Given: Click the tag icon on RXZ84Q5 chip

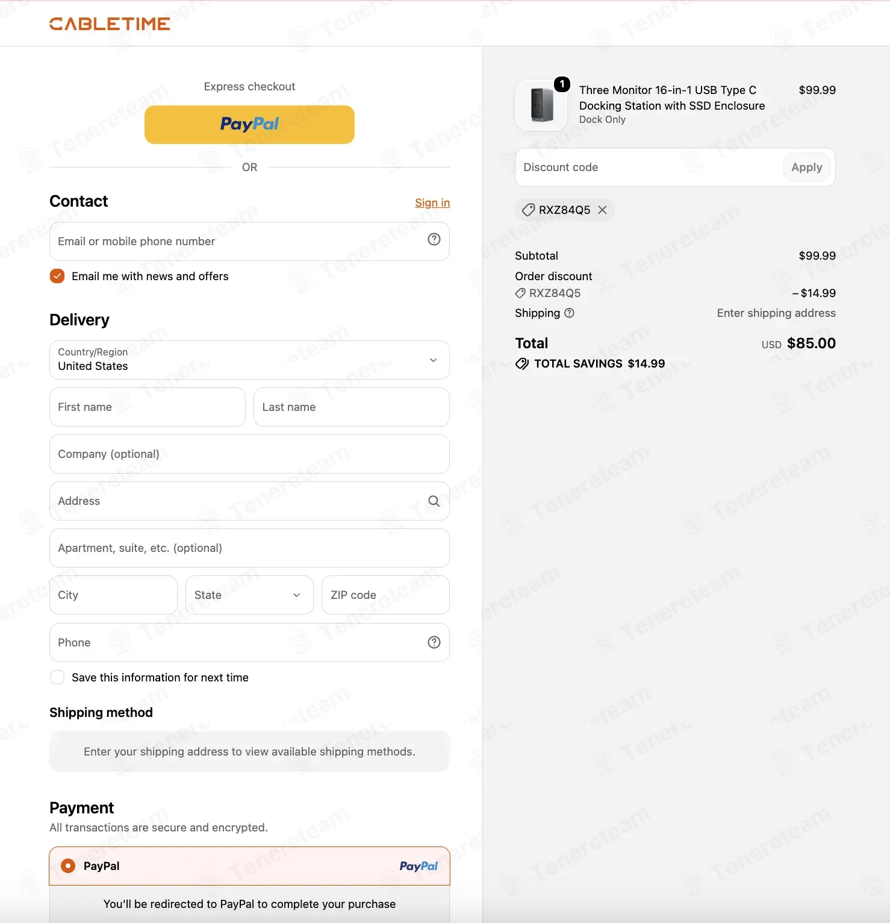Looking at the screenshot, I should (528, 210).
